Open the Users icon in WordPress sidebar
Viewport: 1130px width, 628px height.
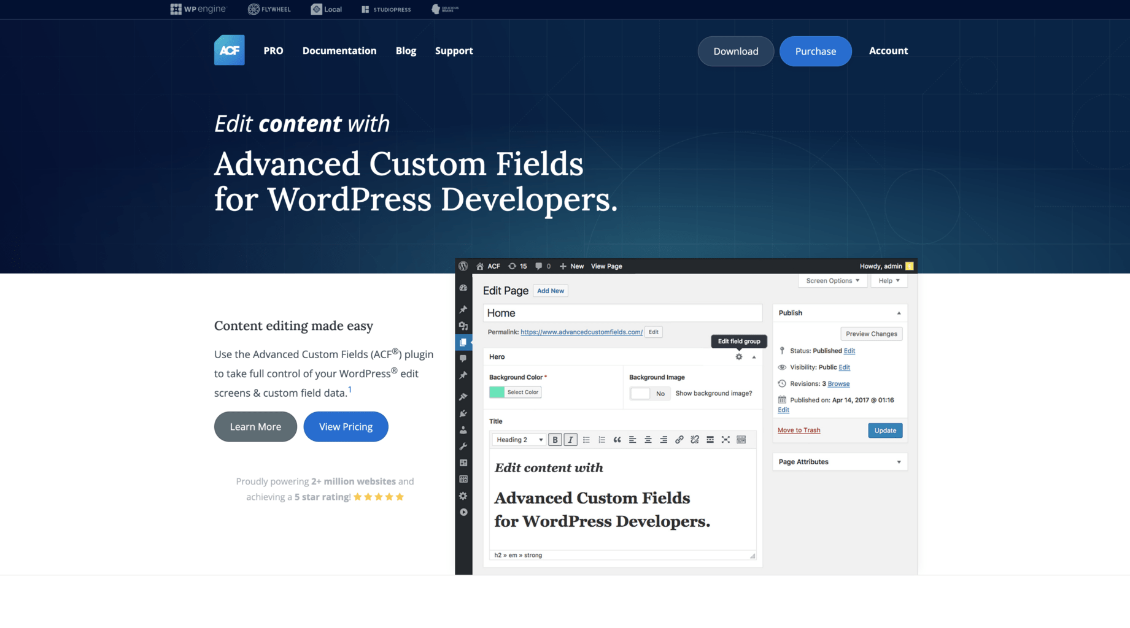tap(463, 430)
